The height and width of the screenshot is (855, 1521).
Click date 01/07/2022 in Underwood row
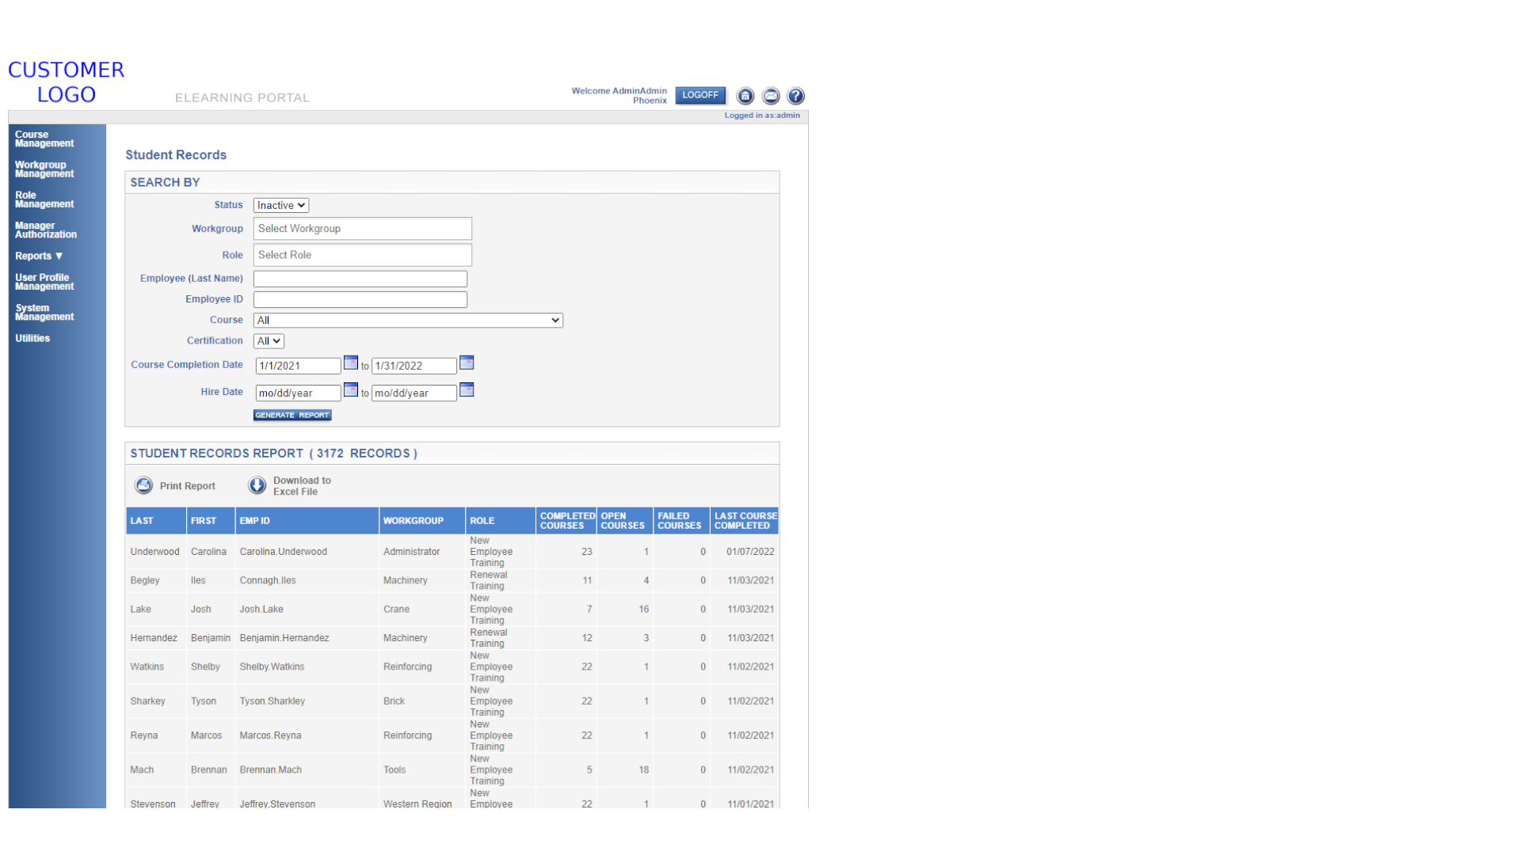(750, 552)
